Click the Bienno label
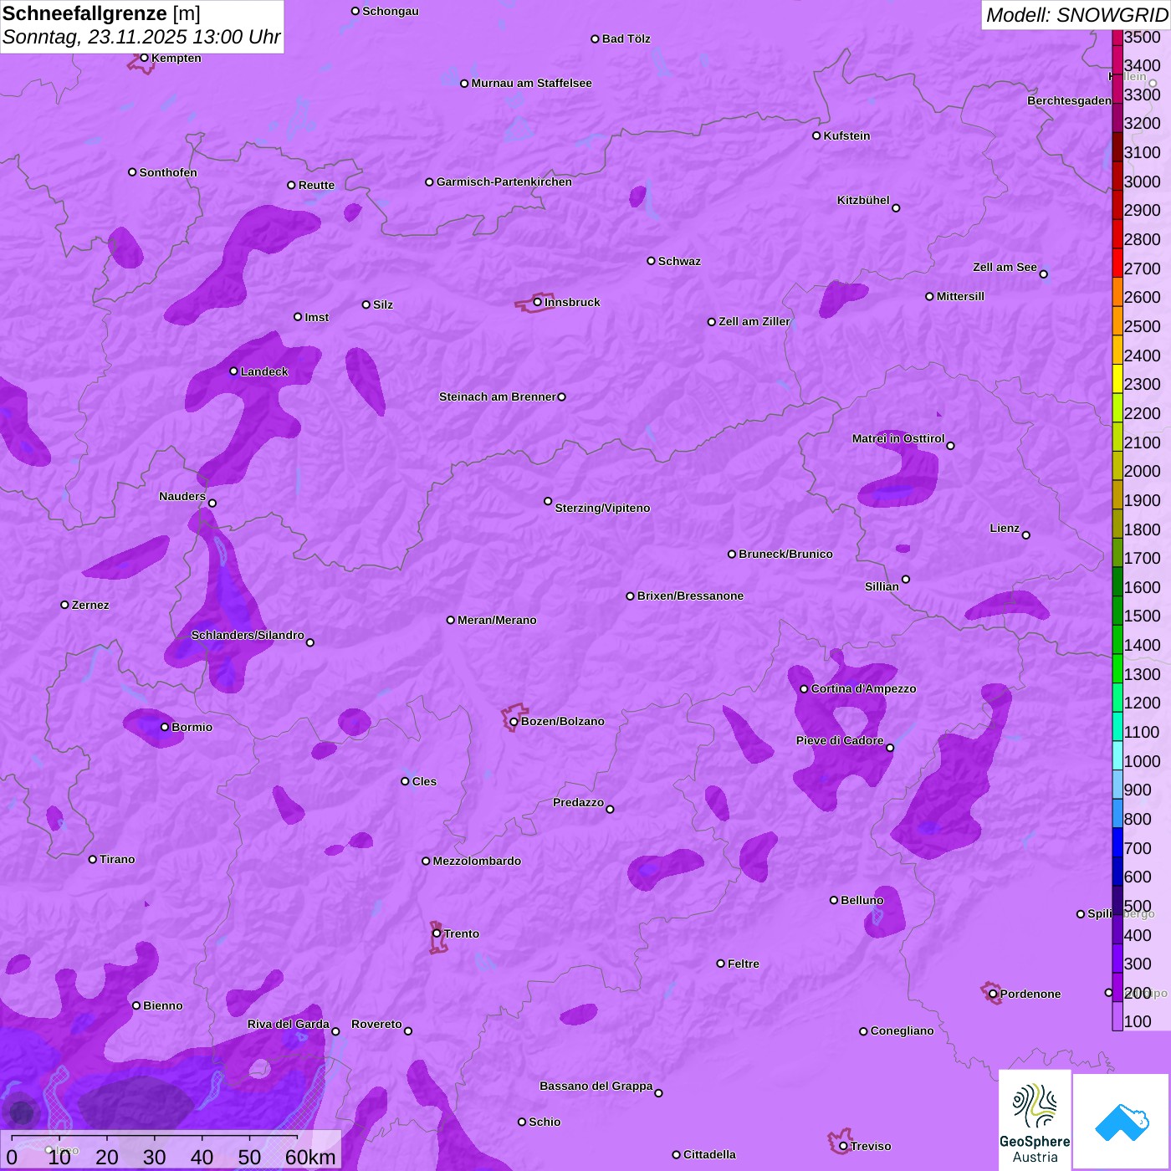Viewport: 1171px width, 1171px height. 162,1005
